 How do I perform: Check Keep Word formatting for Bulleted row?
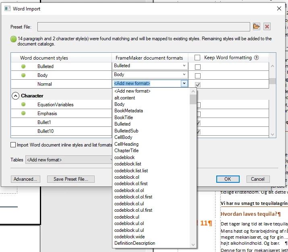click(x=198, y=67)
